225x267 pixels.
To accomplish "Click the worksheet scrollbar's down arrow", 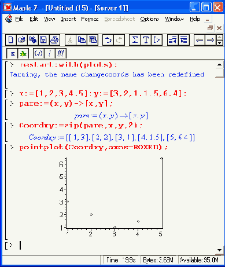I will 219,250.
